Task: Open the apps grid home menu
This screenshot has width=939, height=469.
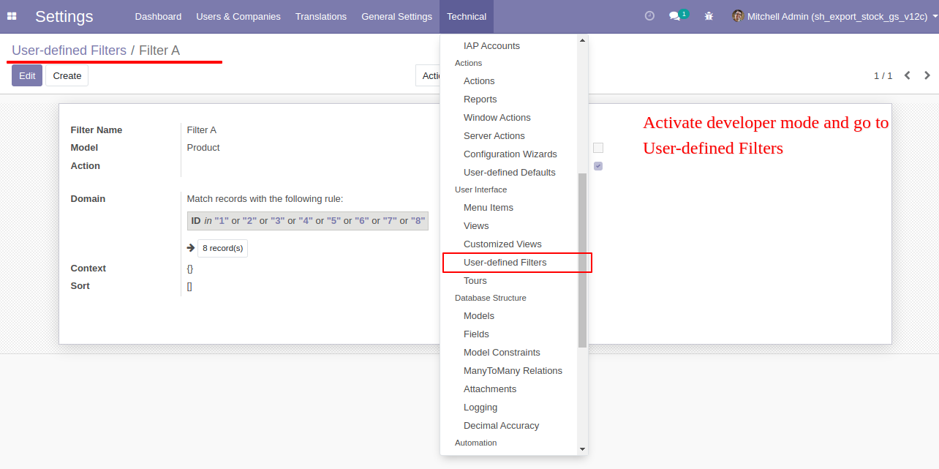Action: [x=12, y=16]
